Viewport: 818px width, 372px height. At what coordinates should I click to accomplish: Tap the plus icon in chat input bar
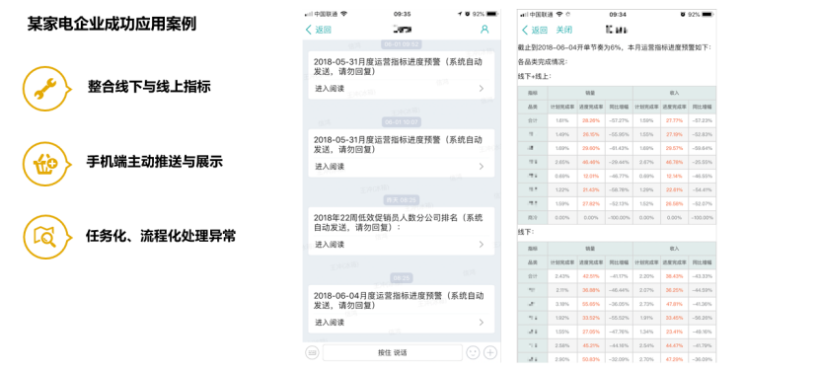pyautogui.click(x=490, y=352)
